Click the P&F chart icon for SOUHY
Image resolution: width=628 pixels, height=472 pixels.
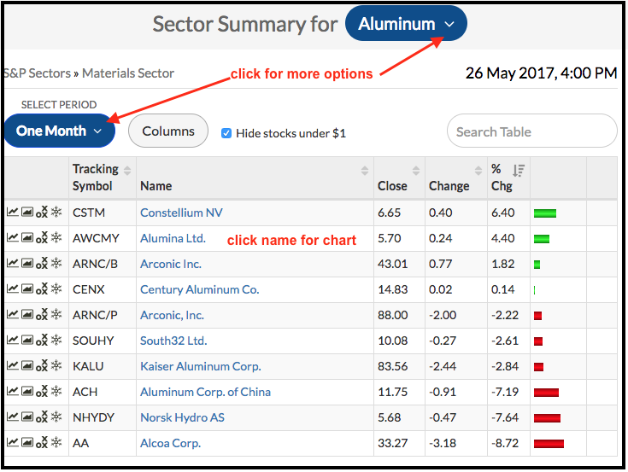click(42, 341)
